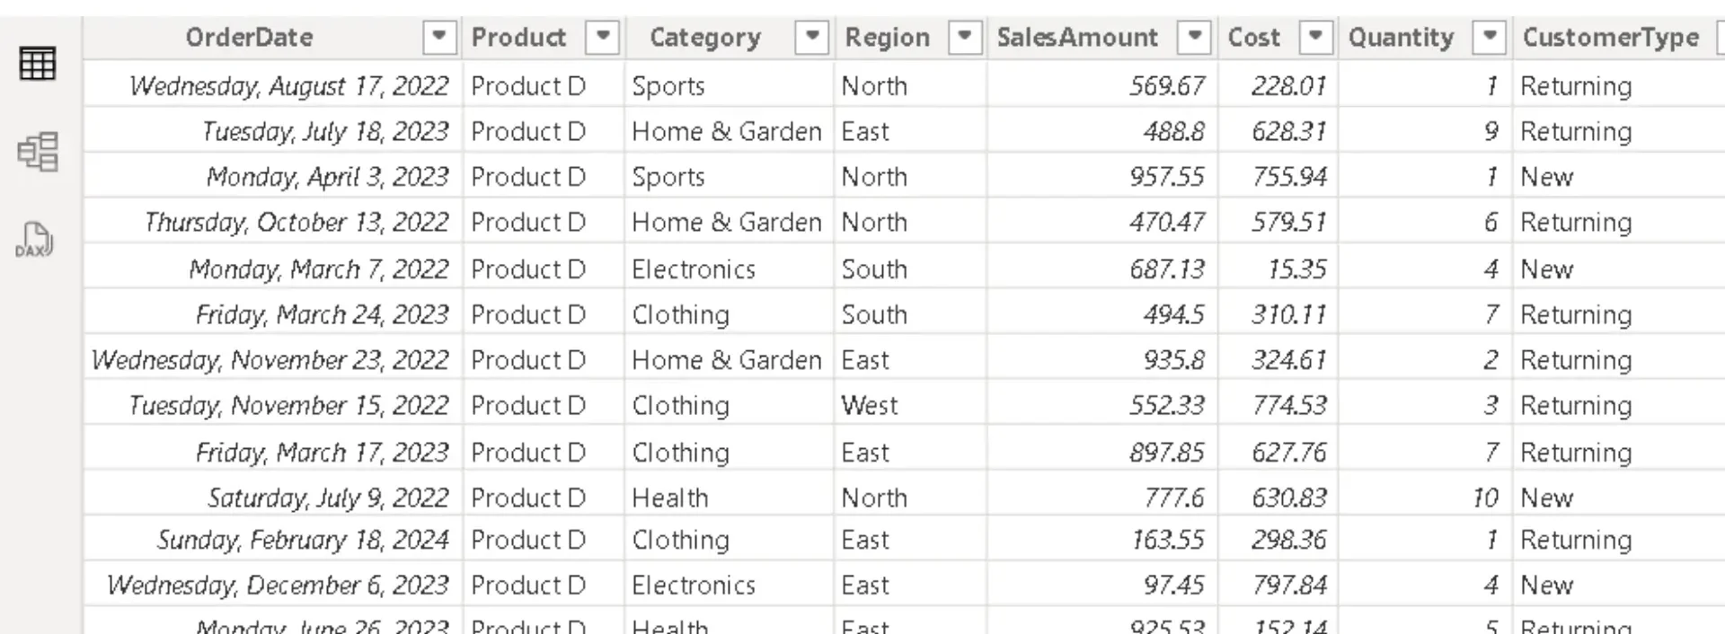The image size is (1725, 634).
Task: Open SalesAmount column filter dropdown
Action: coord(1194,37)
